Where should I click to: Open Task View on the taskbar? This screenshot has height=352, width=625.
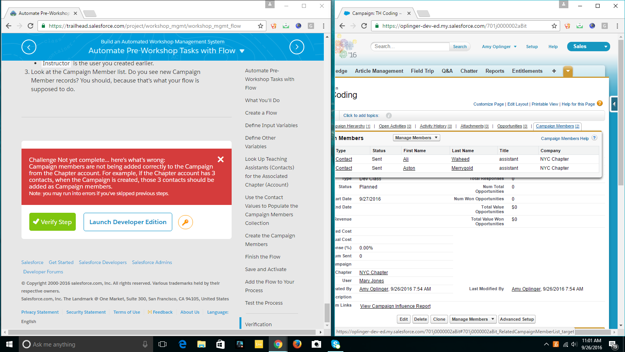[162, 344]
